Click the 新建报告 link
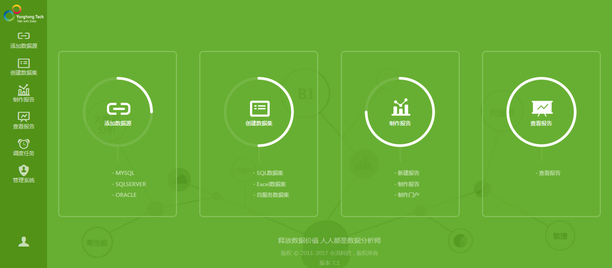The width and height of the screenshot is (612, 268). click(x=408, y=173)
